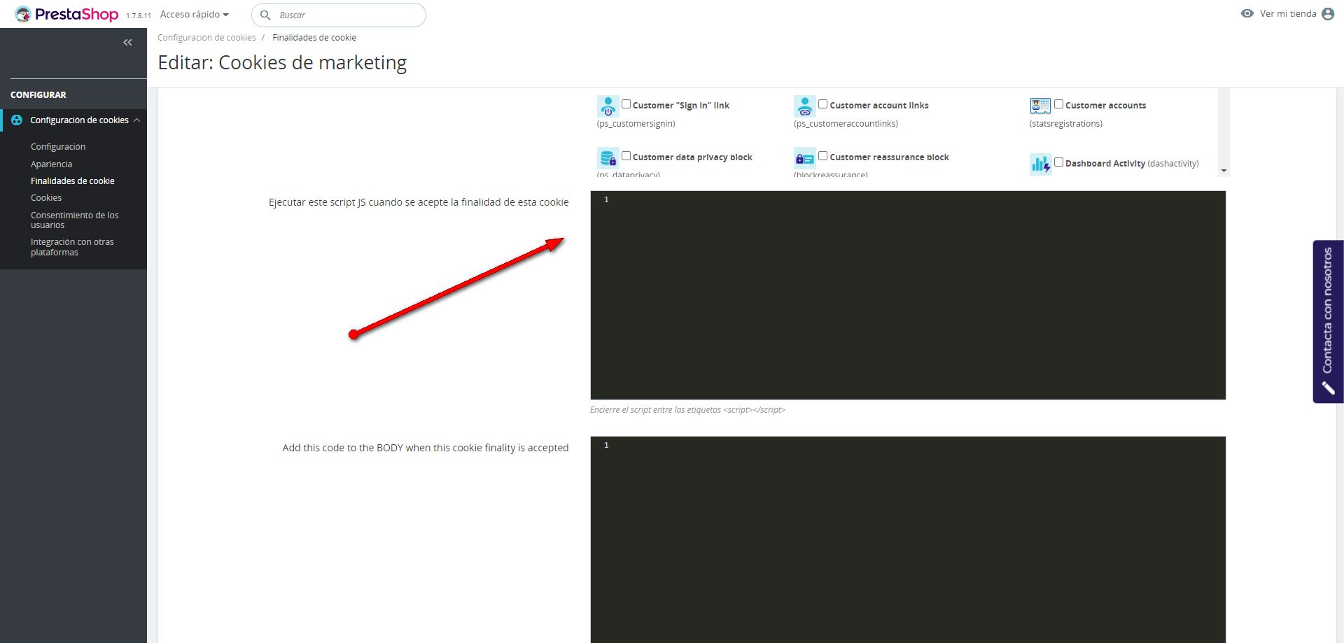Click the Customer data privacy block label
The image size is (1344, 643).
coord(692,157)
